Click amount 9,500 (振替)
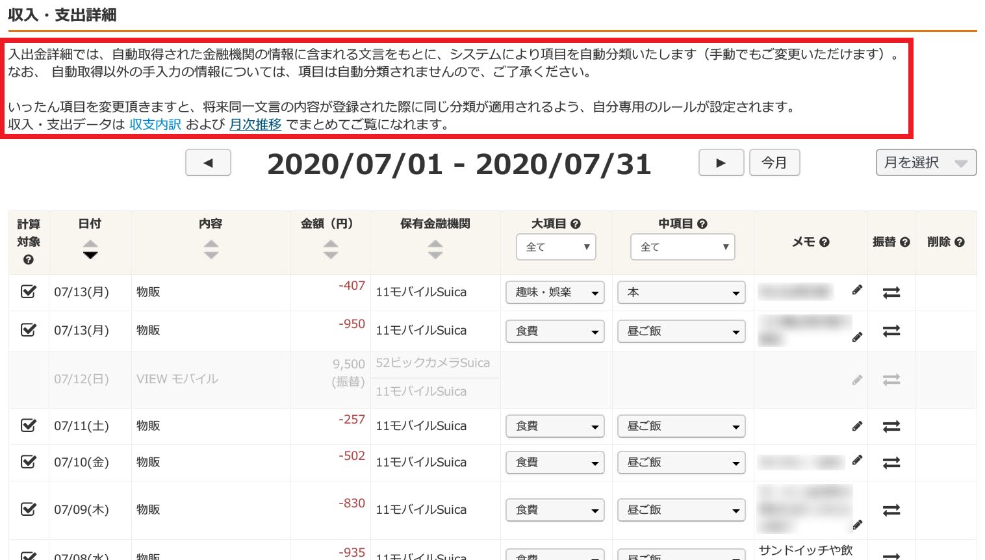The image size is (985, 560). point(349,373)
